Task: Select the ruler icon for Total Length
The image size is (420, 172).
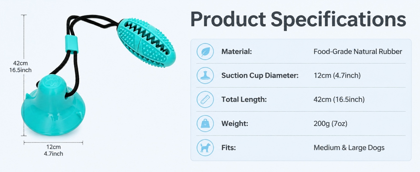Action: [x=205, y=99]
